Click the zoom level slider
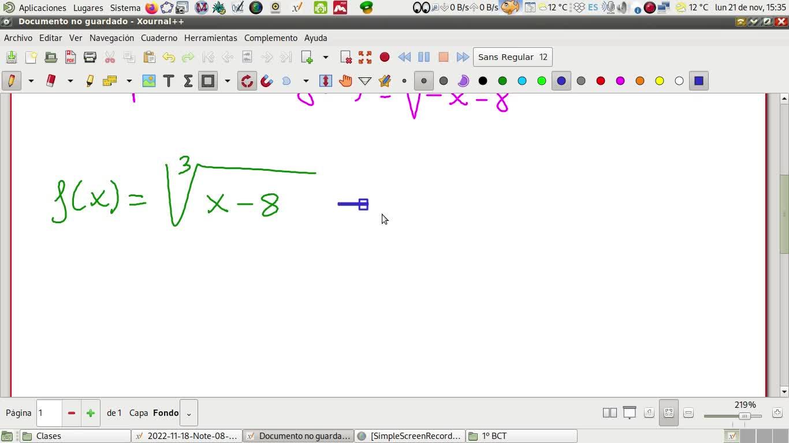This screenshot has height=443, width=789. (x=733, y=416)
